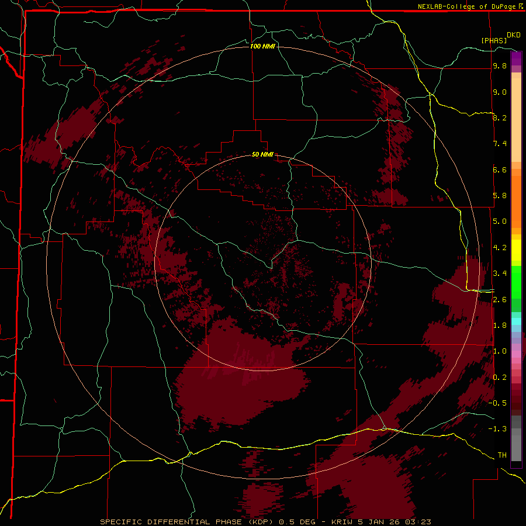Click the pink segment of the color bar
Image resolution: width=526 pixels, height=526 pixels.
pyautogui.click(x=516, y=354)
